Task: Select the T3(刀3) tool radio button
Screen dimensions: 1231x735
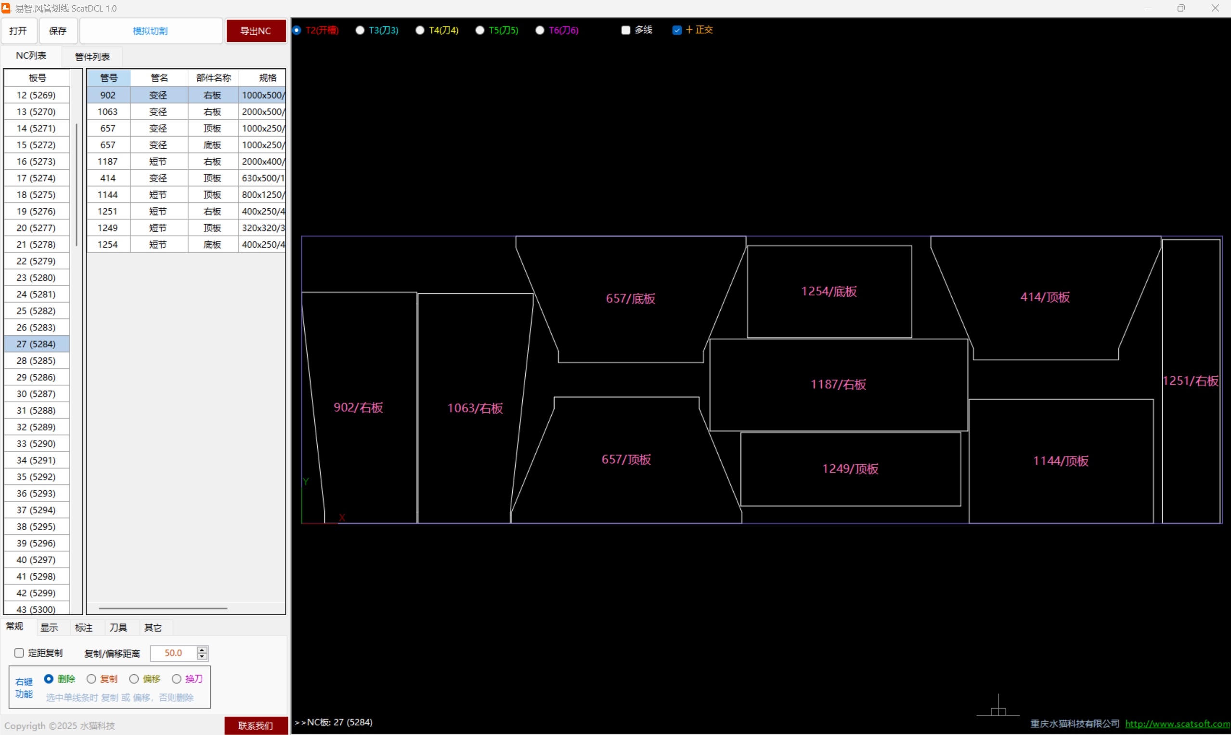Action: 360,30
